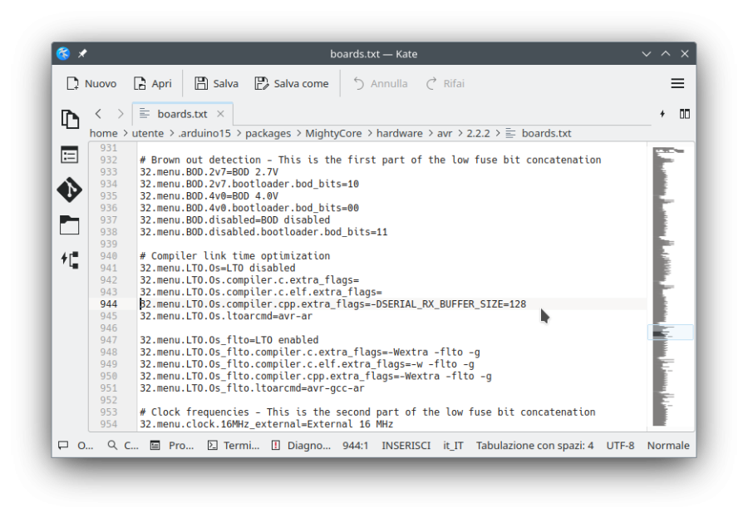Click 'hardware' in the breadcrumb
748x518 pixels.
click(399, 133)
